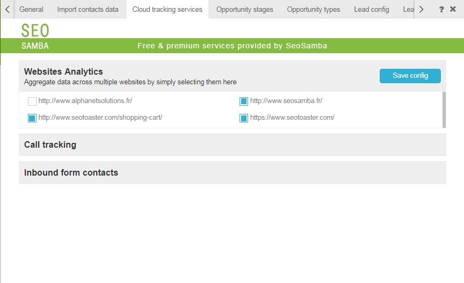464x283 pixels.
Task: Click the right tab-scroll arrow
Action: click(x=421, y=10)
